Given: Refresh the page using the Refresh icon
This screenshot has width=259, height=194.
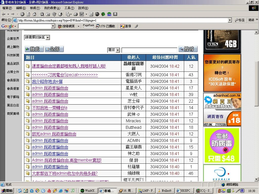Looking at the screenshot, I should pos(28,14).
